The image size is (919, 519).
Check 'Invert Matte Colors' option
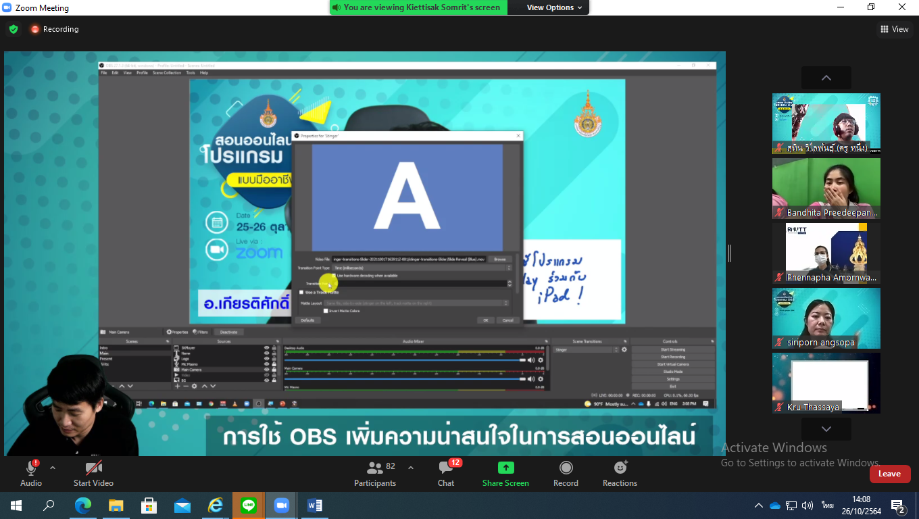326,311
